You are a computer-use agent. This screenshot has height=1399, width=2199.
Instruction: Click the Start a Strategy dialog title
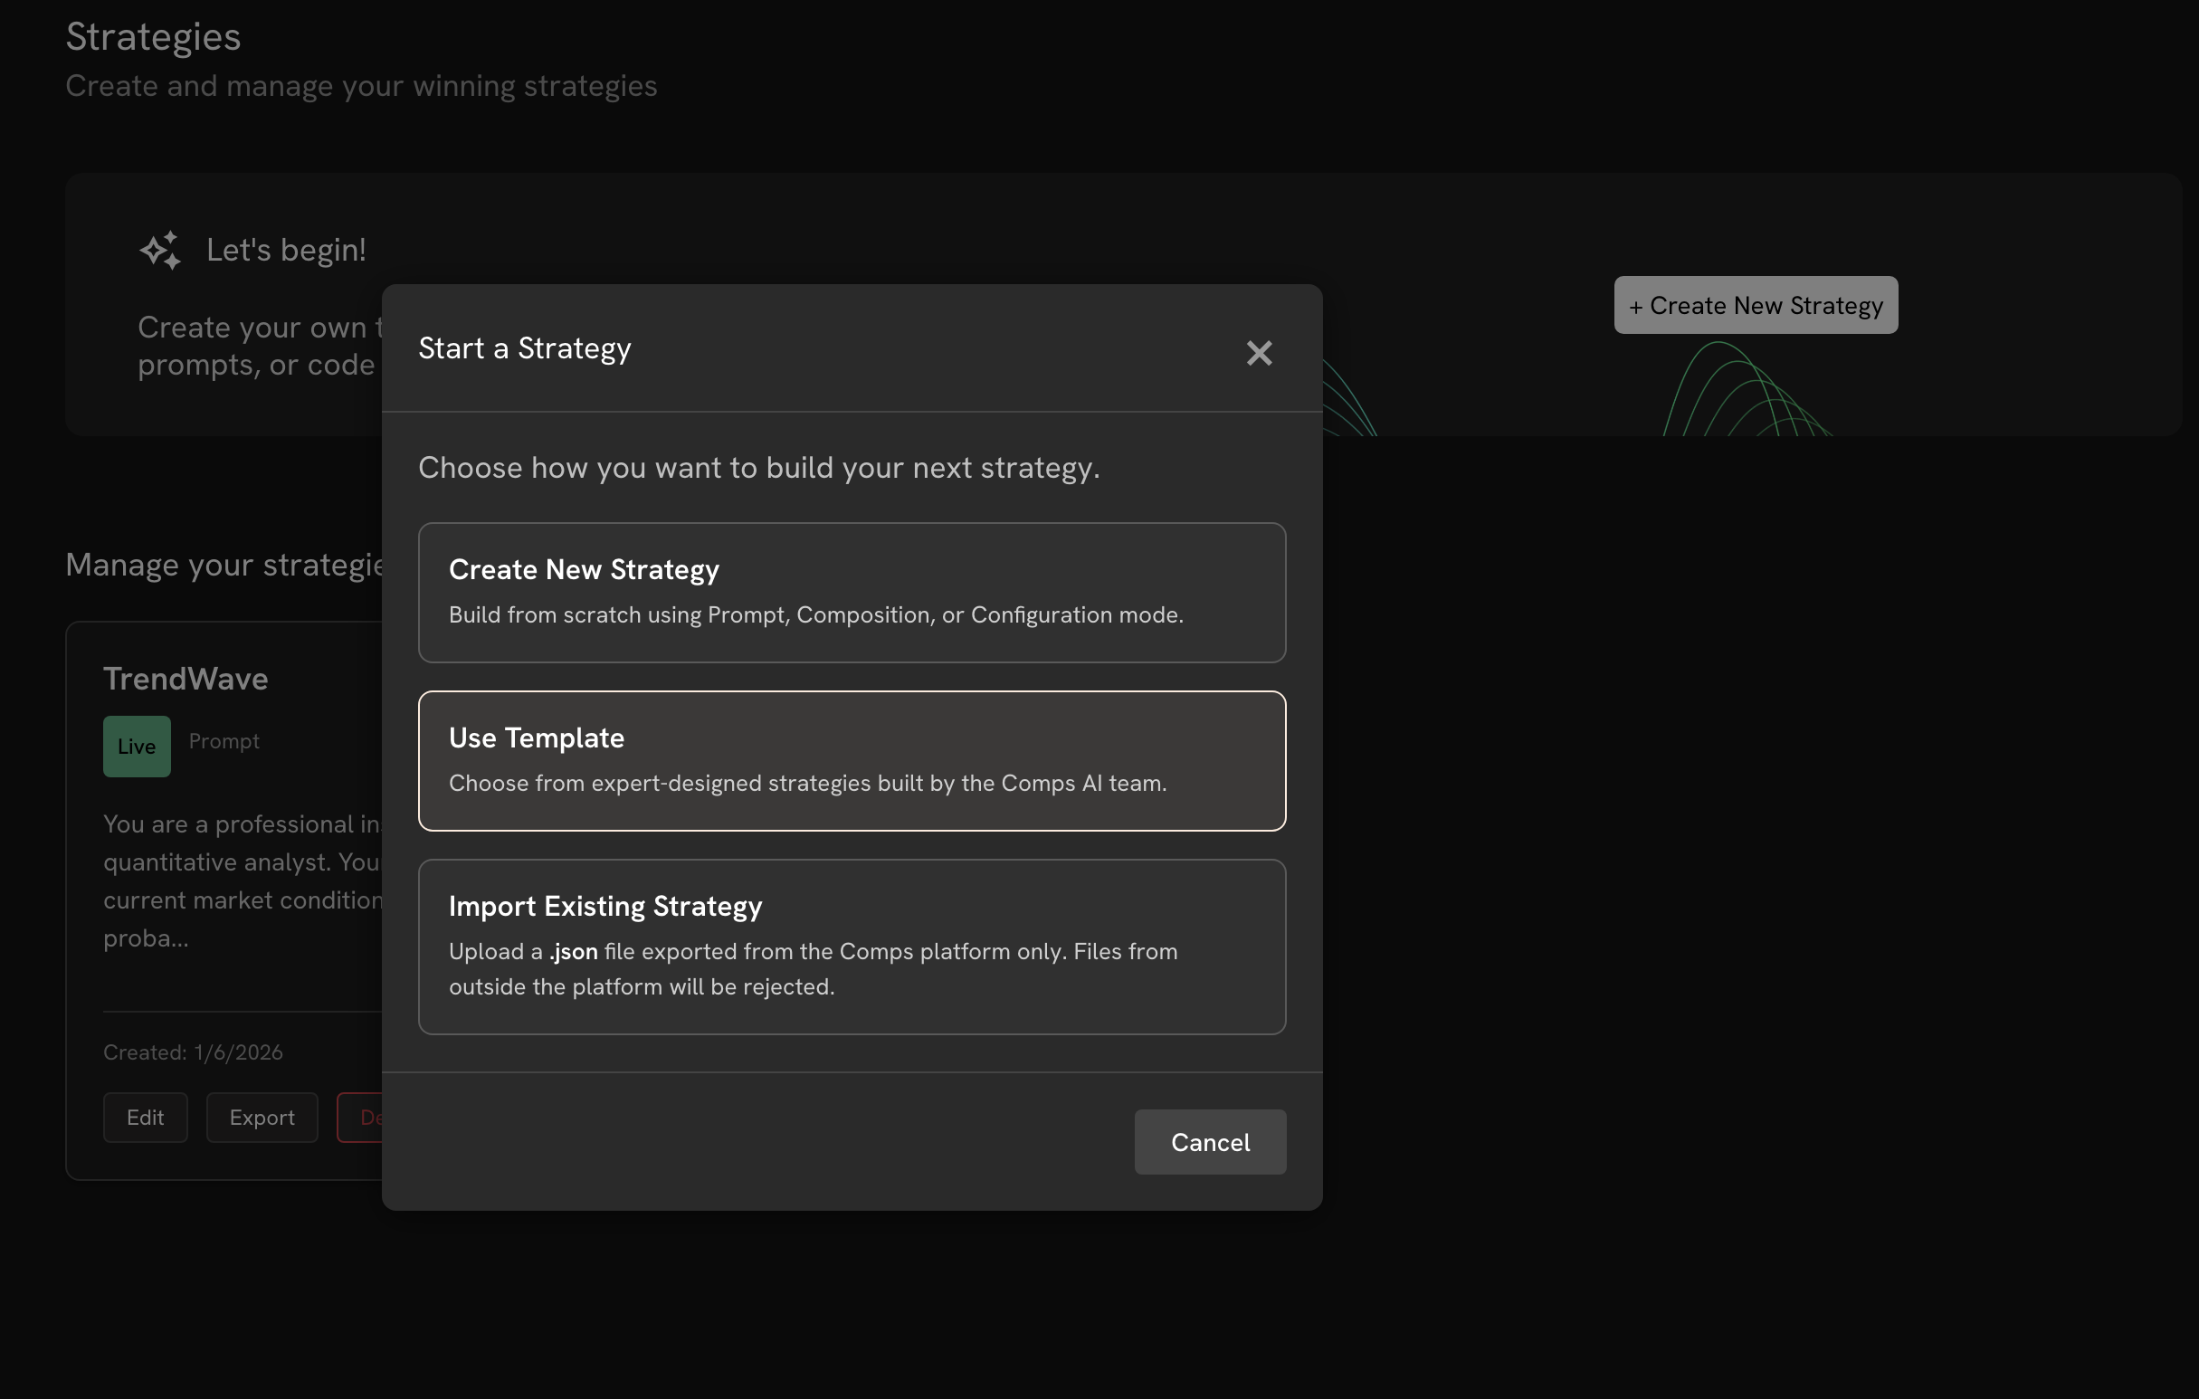pyautogui.click(x=524, y=347)
